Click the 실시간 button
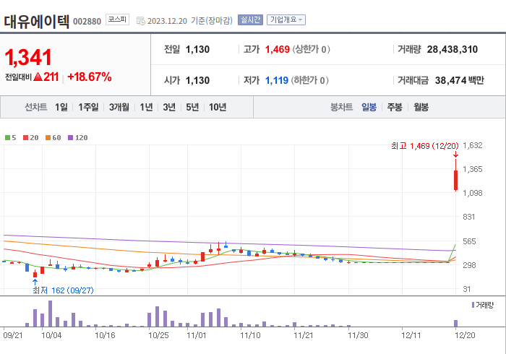Viewport: 506px width, 354px height. point(250,20)
